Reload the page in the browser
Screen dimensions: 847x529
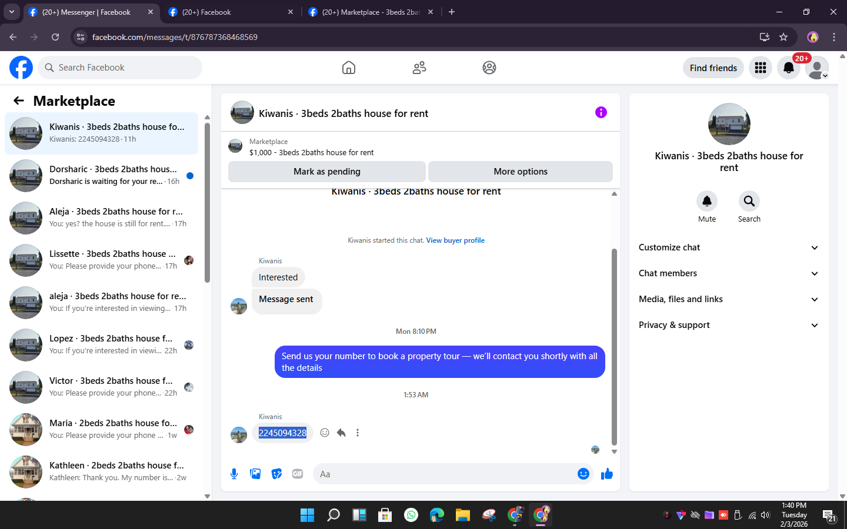coord(55,37)
